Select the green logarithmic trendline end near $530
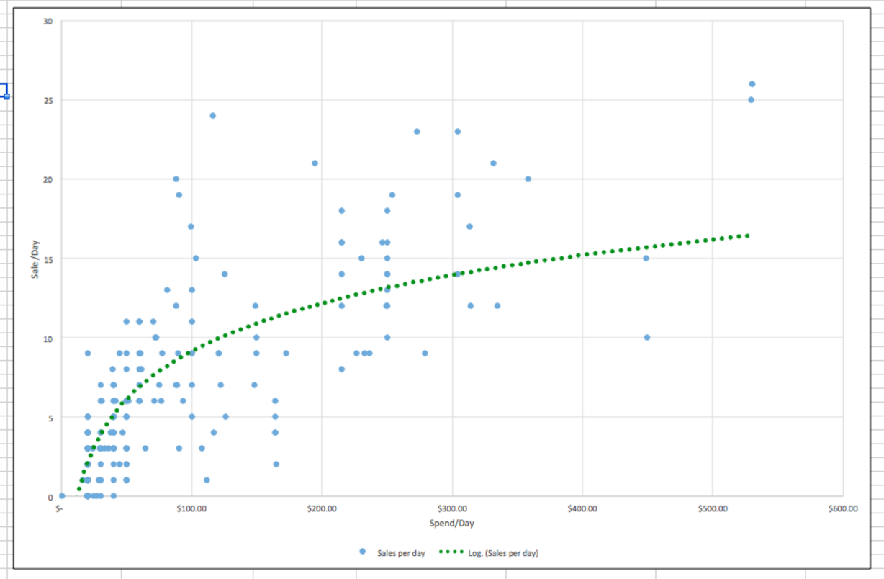Screen dimensions: 884x579 (x=747, y=235)
